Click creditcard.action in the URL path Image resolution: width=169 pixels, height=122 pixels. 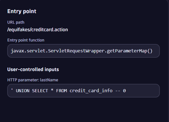(49, 29)
